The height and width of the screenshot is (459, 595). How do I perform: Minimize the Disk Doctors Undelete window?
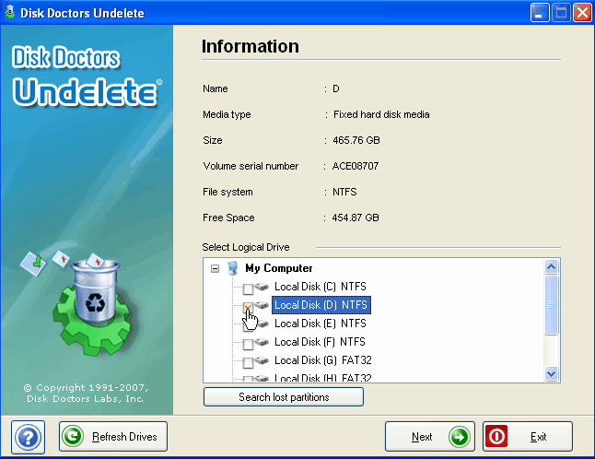(x=540, y=13)
